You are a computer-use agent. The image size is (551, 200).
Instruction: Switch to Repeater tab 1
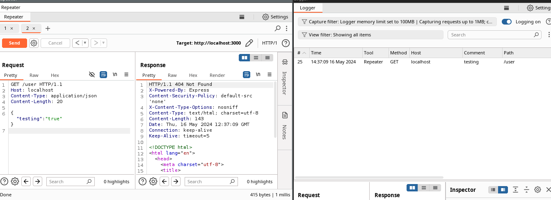9,28
